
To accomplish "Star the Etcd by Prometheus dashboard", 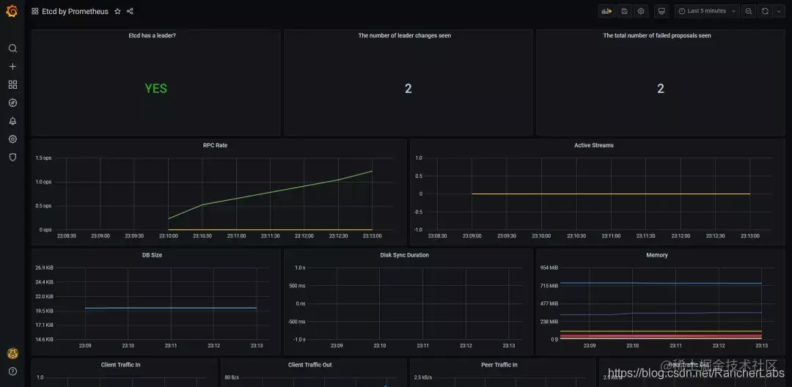I will click(x=117, y=11).
